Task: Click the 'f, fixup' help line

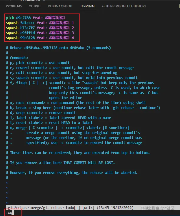Action: (80, 83)
